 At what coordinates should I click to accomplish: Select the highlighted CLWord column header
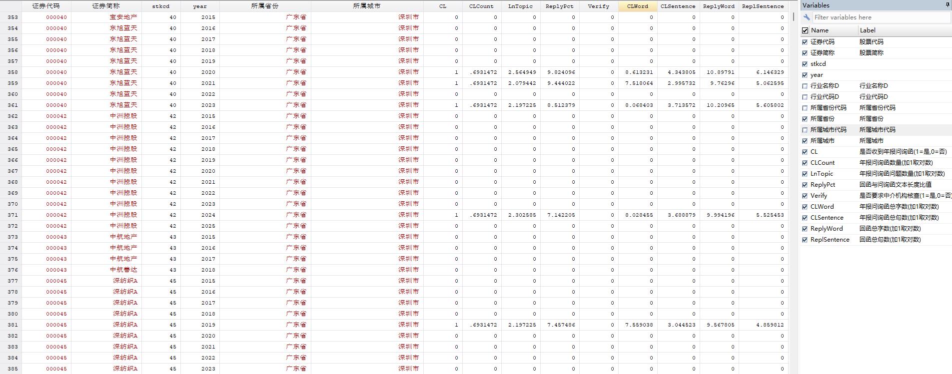click(x=638, y=6)
